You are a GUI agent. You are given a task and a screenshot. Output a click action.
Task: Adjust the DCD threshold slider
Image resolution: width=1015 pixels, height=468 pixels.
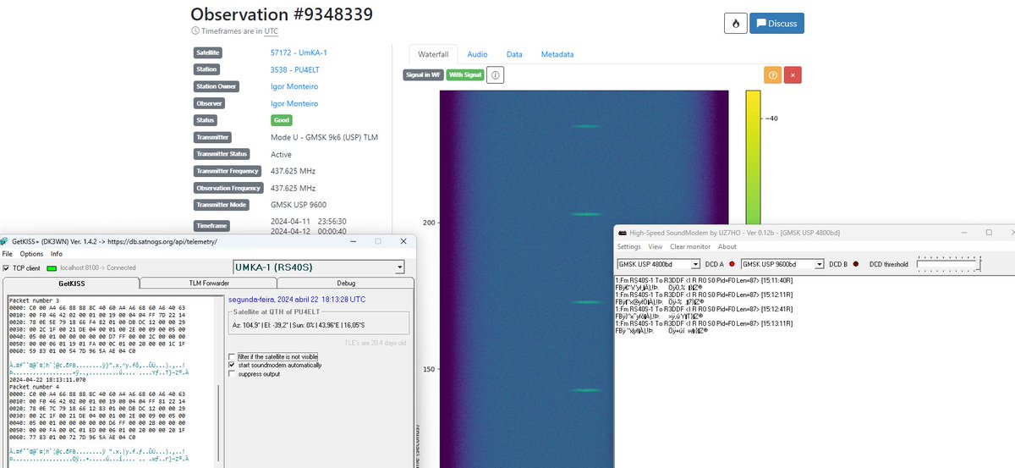[949, 264]
